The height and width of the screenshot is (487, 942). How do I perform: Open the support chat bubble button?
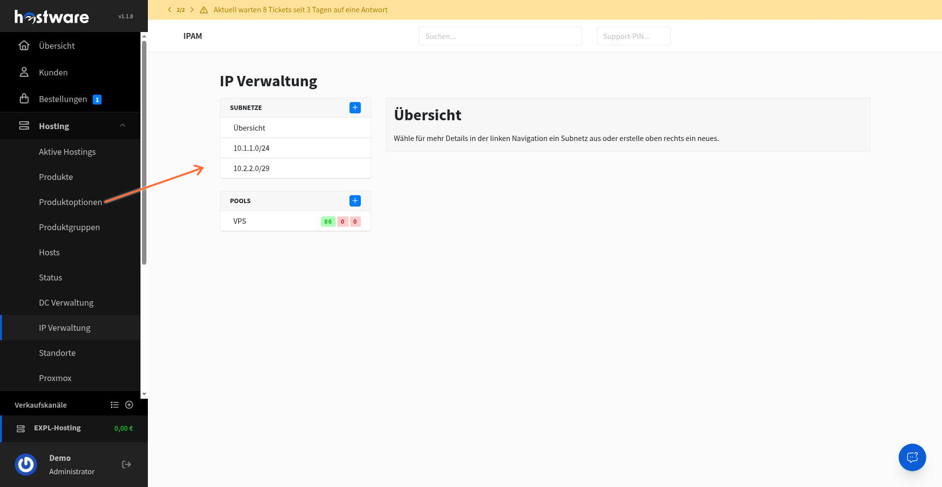pyautogui.click(x=912, y=457)
